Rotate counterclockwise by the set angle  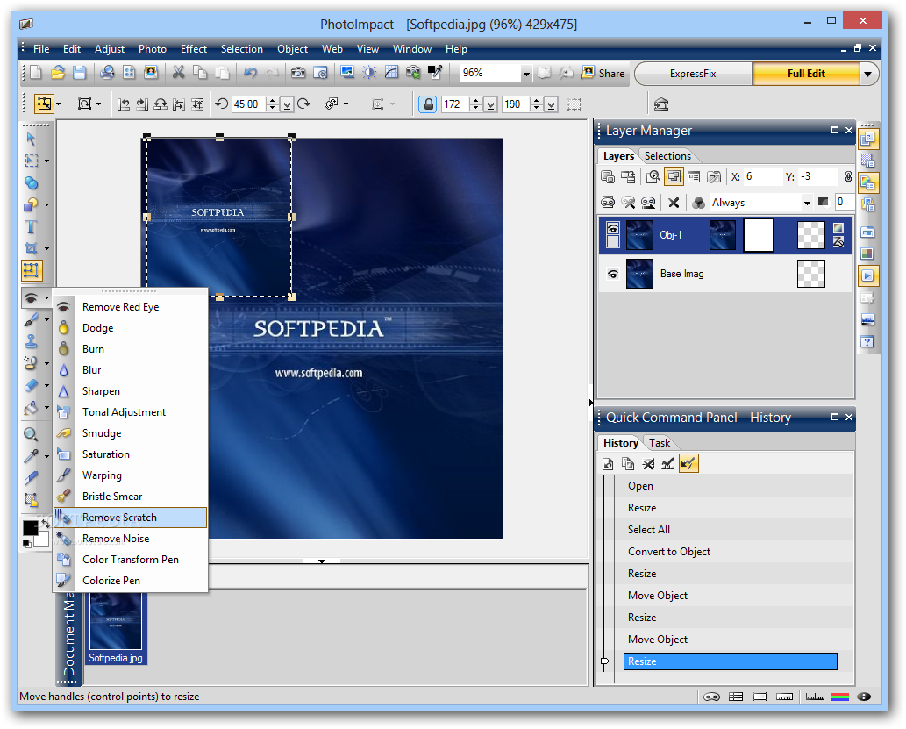click(221, 104)
